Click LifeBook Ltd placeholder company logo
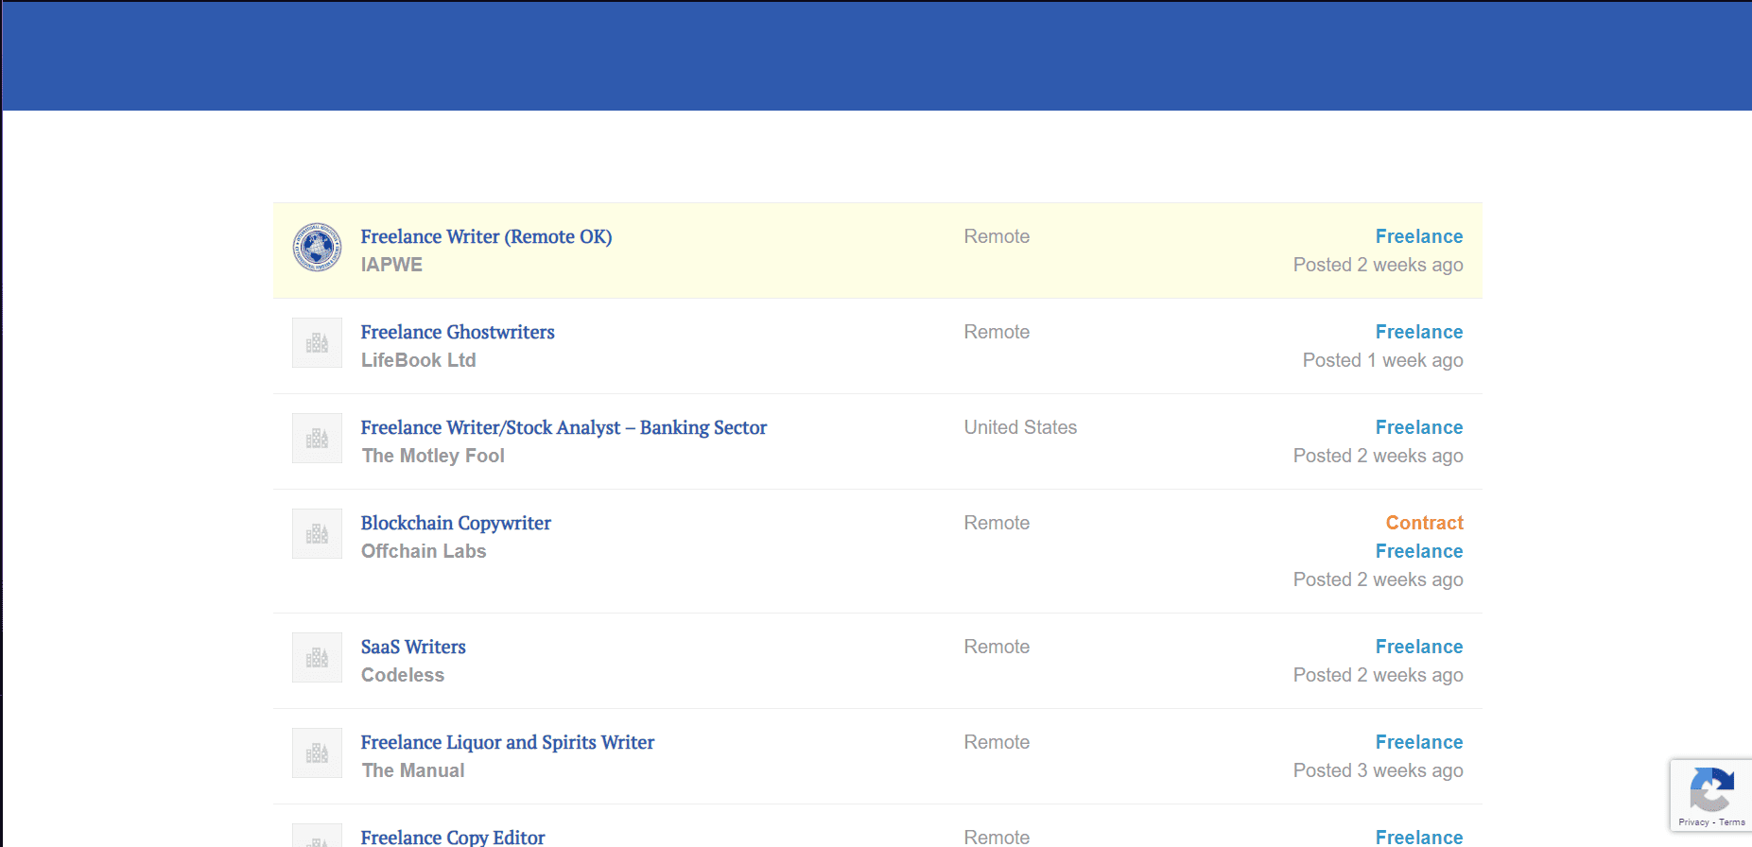The width and height of the screenshot is (1752, 847). coord(317,343)
